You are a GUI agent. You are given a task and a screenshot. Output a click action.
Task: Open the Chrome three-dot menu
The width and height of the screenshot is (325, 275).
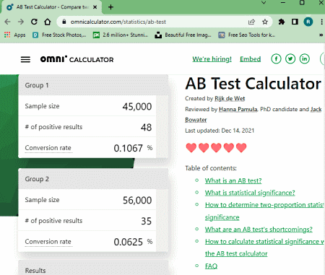click(321, 22)
